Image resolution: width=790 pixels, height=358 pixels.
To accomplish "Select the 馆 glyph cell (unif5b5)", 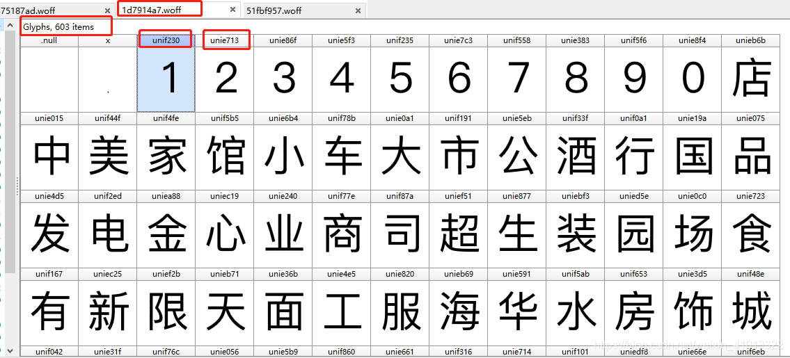I will (x=224, y=151).
